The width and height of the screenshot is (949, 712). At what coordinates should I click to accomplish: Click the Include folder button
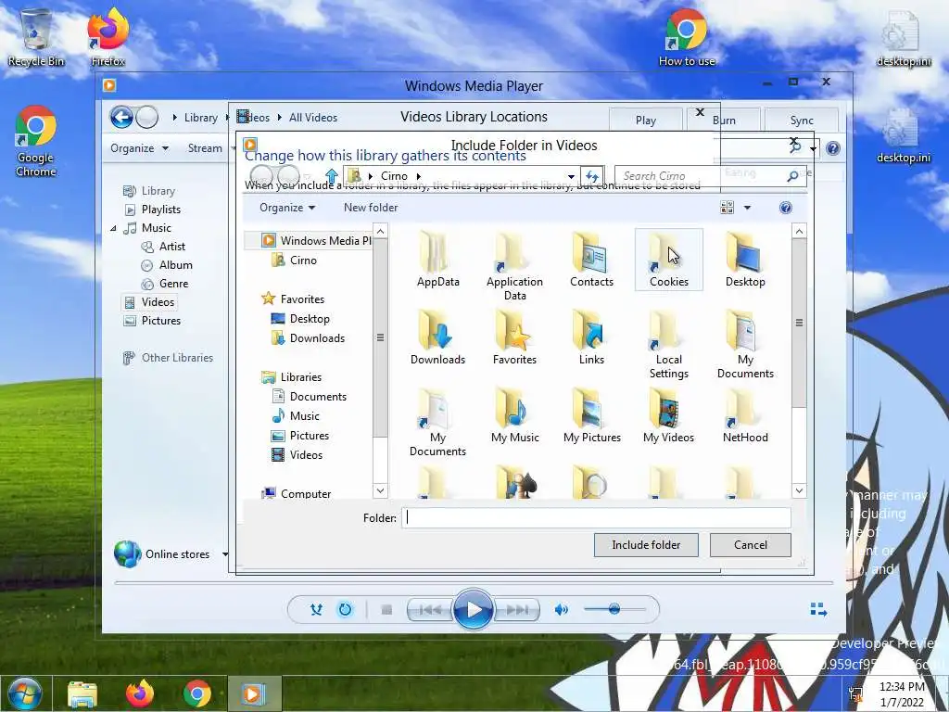click(646, 545)
